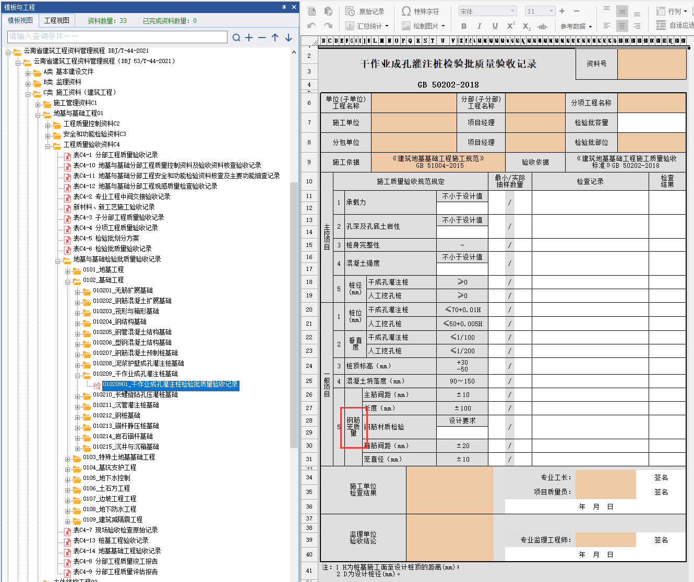
Task: Open 行列 rows and columns menu
Action: 671,11
